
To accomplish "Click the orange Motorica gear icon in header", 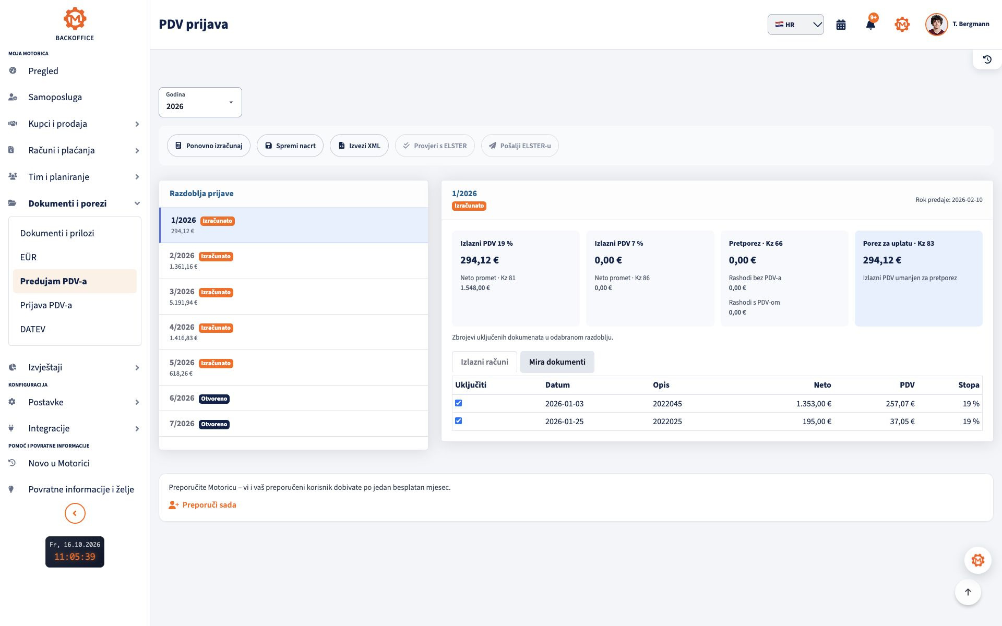I will (902, 25).
